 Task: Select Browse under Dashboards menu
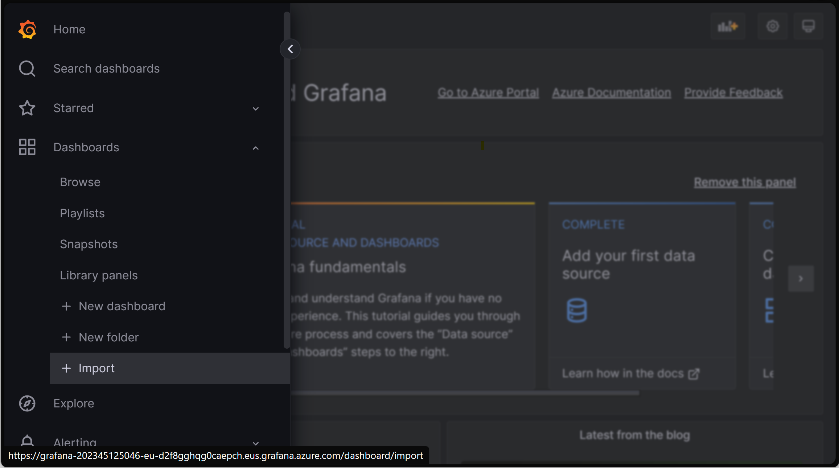point(79,181)
